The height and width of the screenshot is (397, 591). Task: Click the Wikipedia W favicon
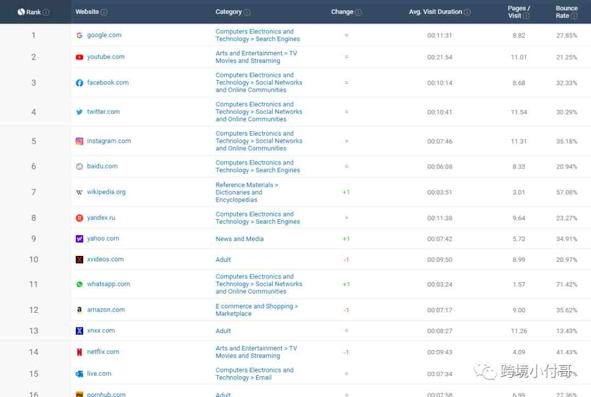click(x=79, y=192)
